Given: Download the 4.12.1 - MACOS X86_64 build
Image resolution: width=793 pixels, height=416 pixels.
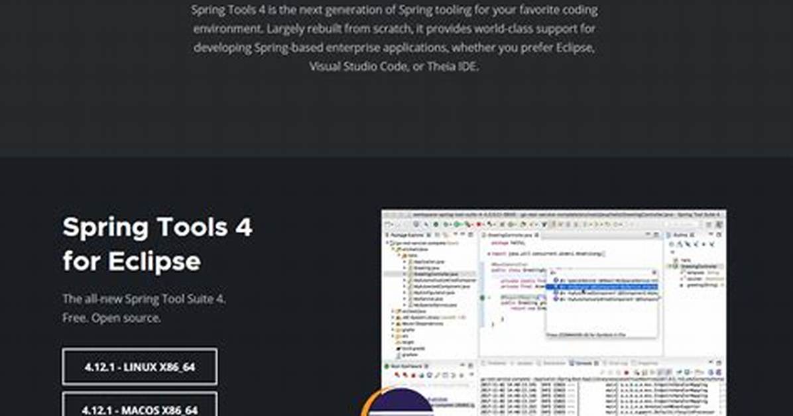Looking at the screenshot, I should (140, 404).
